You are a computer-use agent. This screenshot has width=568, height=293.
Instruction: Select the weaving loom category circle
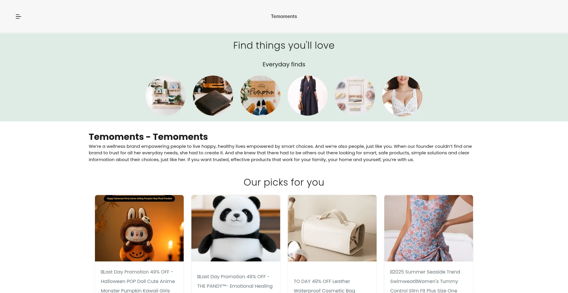click(x=355, y=96)
